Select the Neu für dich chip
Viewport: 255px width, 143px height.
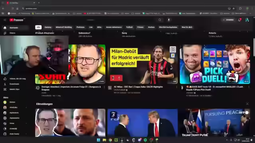click(x=187, y=27)
